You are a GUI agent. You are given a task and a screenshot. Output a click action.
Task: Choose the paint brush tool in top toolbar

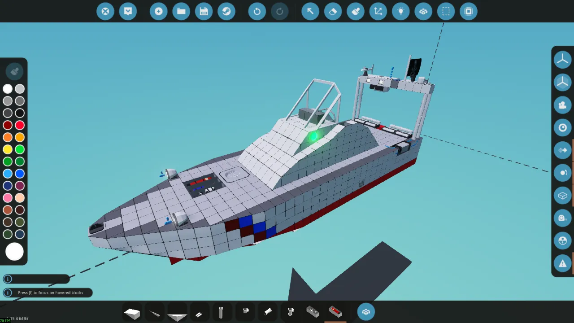pos(356,11)
